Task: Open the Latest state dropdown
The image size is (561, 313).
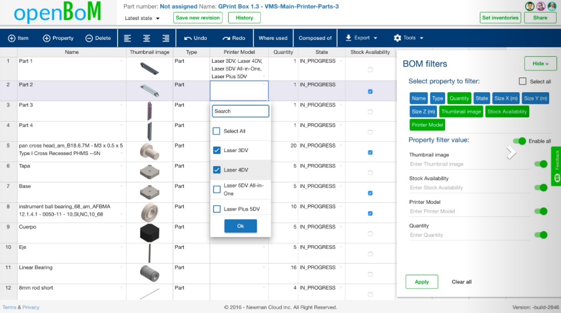Action: click(x=142, y=18)
